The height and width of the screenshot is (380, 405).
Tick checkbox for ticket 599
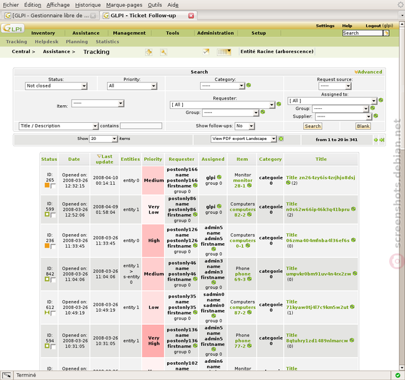tap(53, 215)
